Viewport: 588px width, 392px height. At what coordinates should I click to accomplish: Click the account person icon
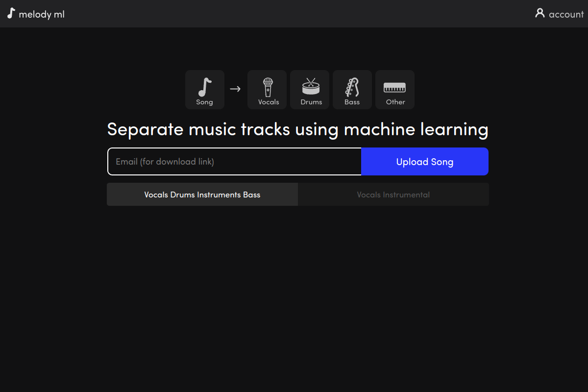pyautogui.click(x=540, y=13)
